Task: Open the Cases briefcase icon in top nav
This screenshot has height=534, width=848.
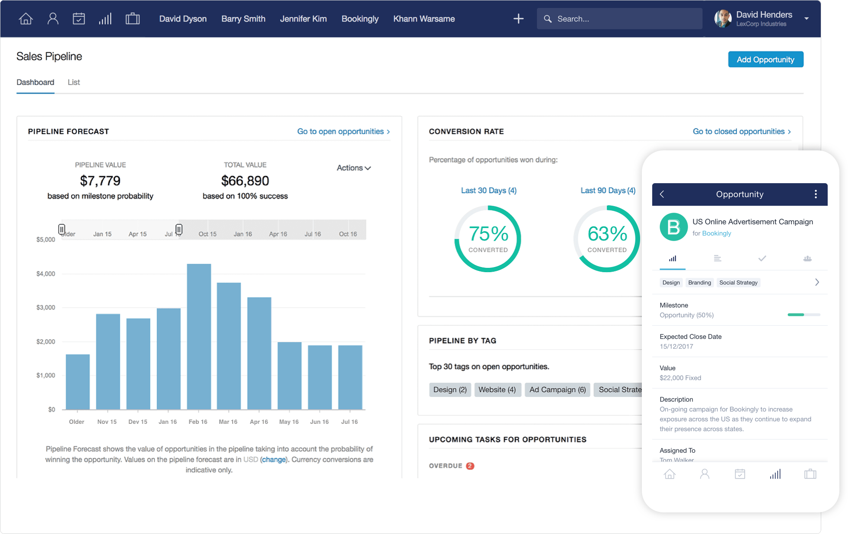Action: (132, 19)
